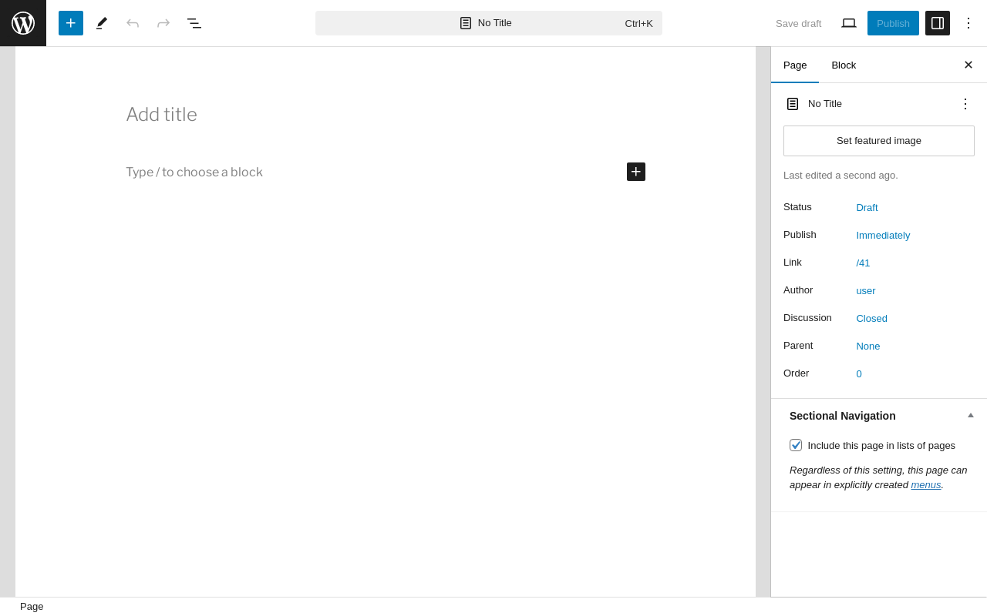The height and width of the screenshot is (616, 987).
Task: Switch to the Block tab
Action: (x=844, y=65)
